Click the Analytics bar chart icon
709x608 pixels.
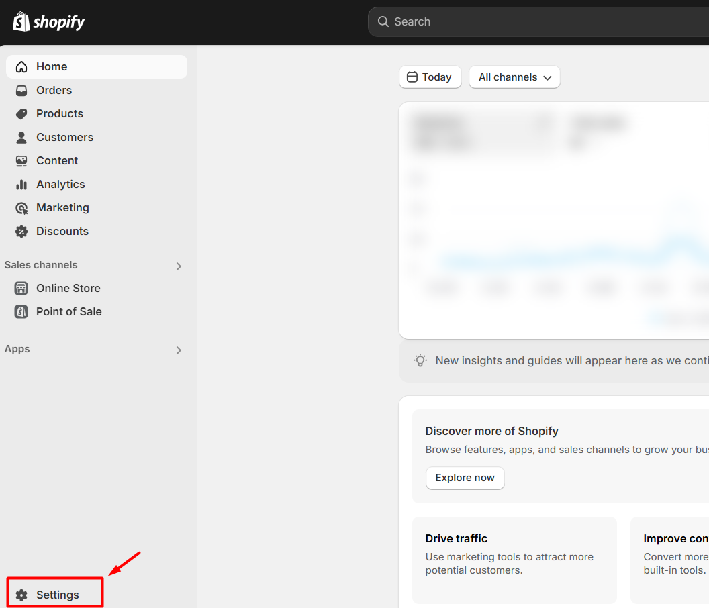21,185
